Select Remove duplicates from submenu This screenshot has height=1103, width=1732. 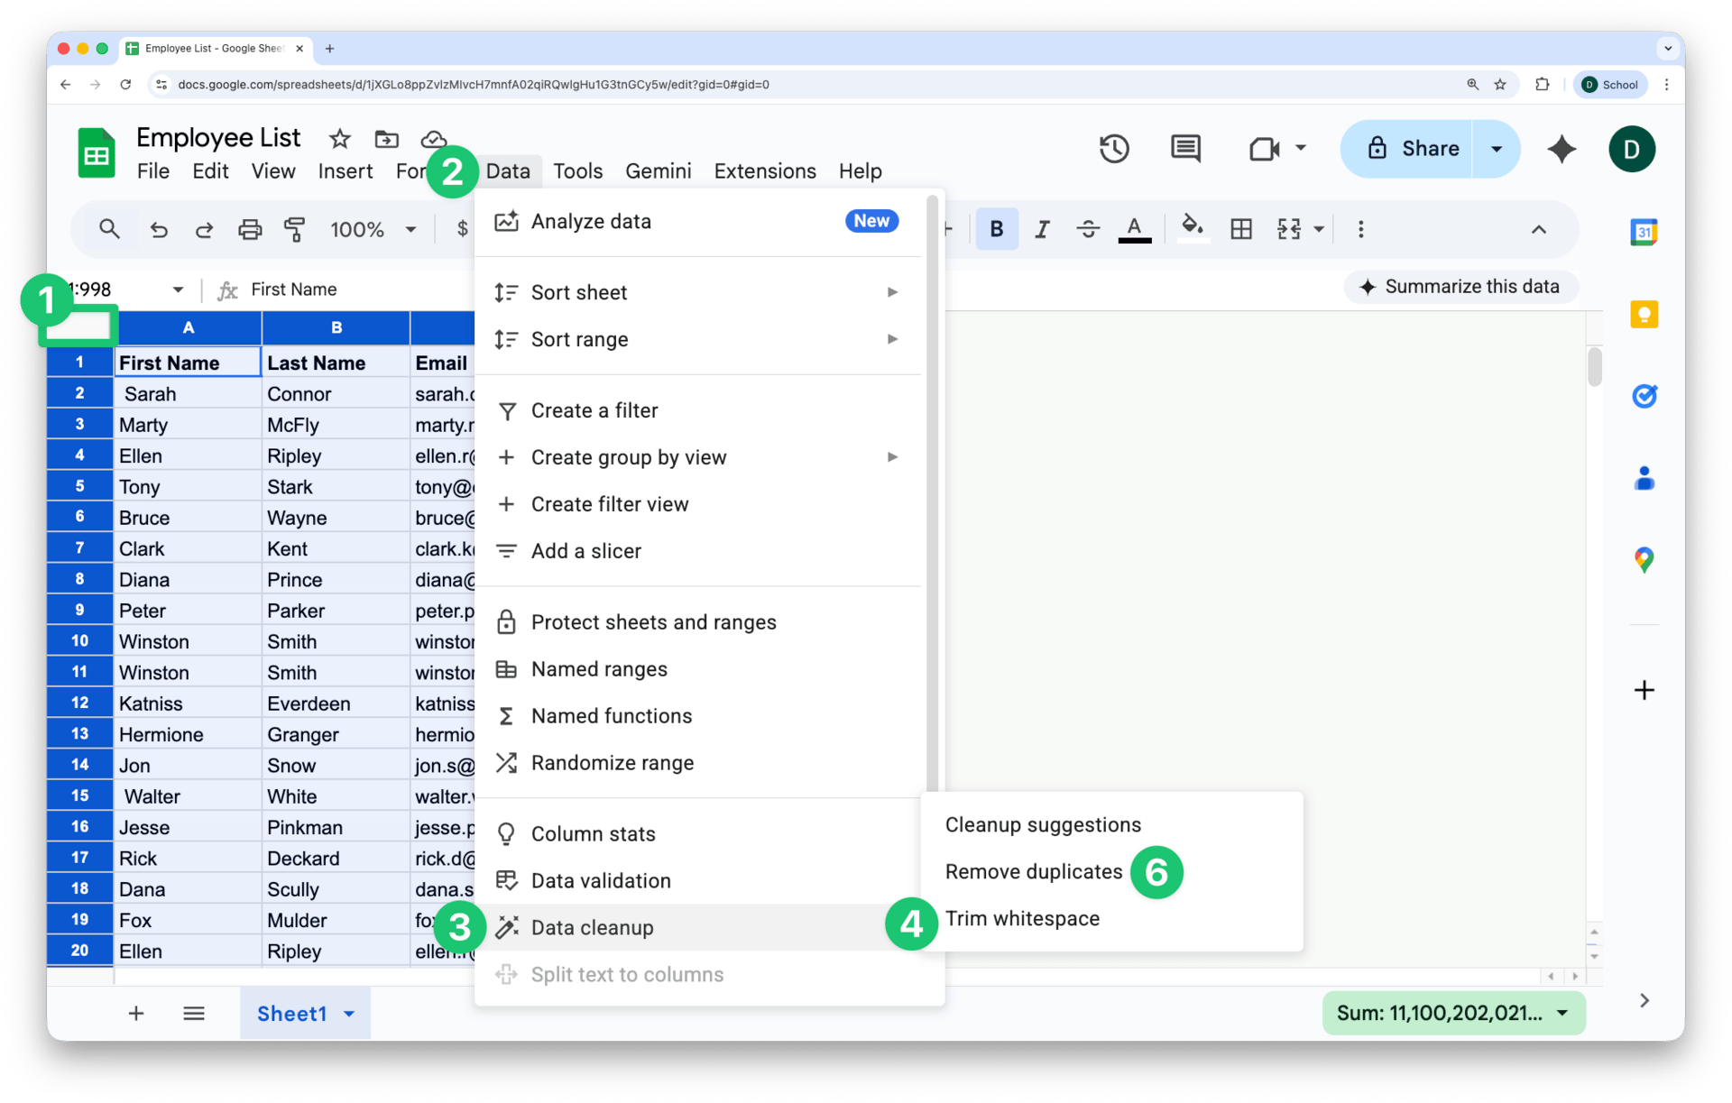click(1034, 872)
